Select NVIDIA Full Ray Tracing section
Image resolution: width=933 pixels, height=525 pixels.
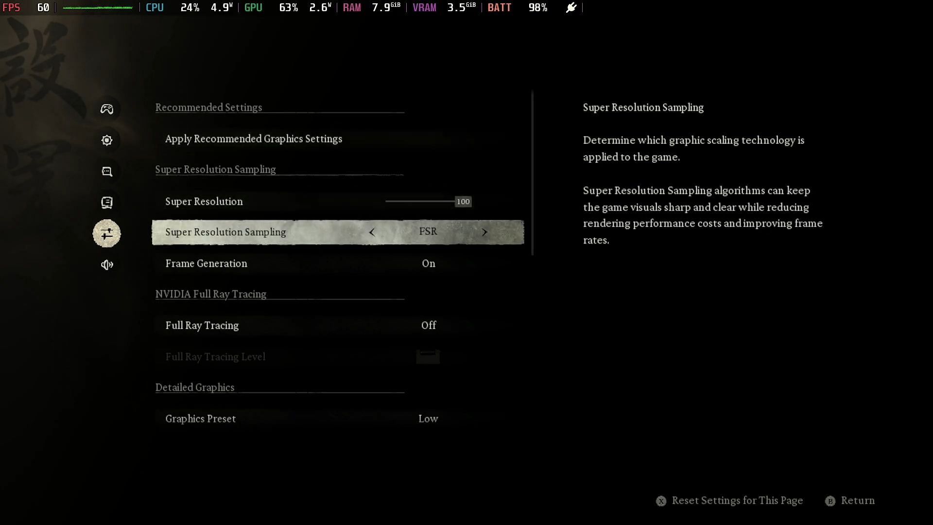(210, 294)
